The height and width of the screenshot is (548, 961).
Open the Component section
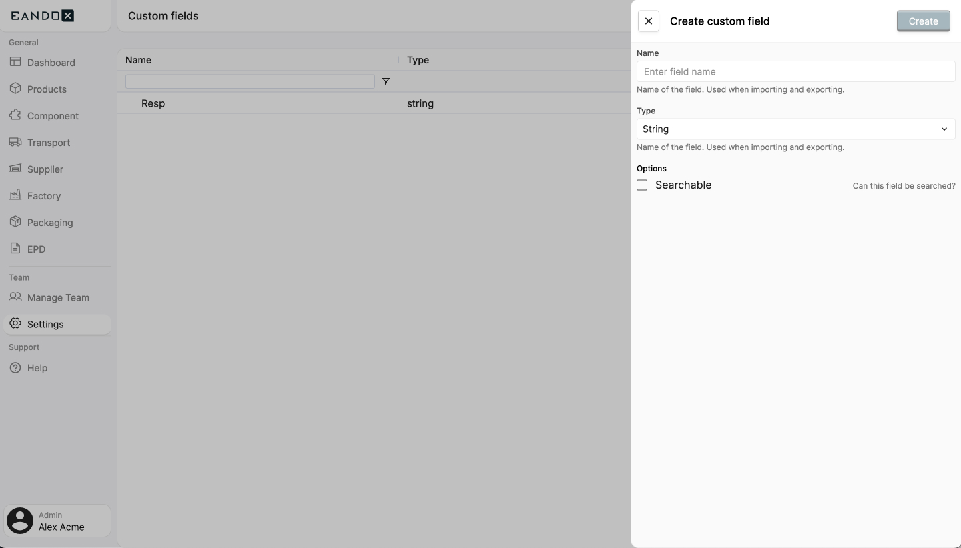(51, 115)
